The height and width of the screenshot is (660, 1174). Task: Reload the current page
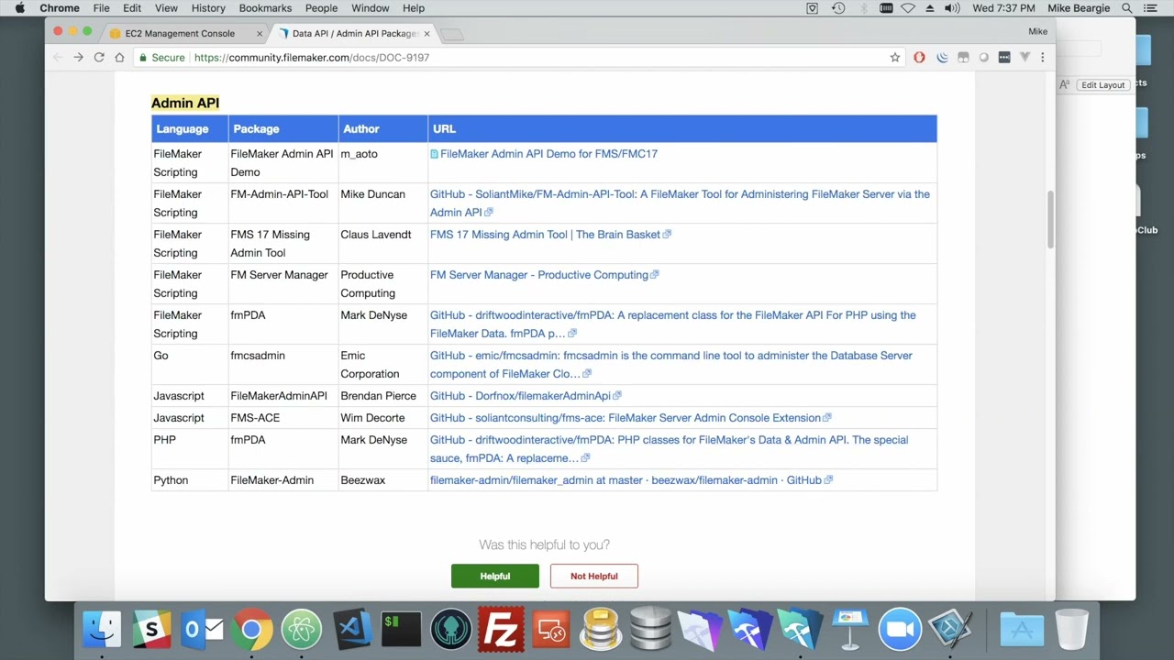click(99, 57)
